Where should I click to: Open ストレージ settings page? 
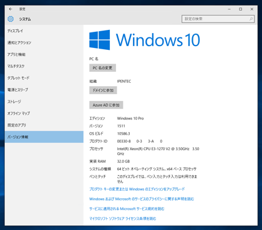point(44,102)
